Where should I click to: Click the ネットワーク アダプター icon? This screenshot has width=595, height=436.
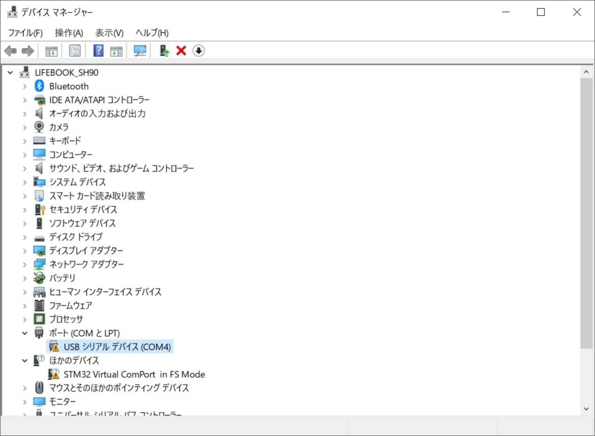[x=39, y=265]
